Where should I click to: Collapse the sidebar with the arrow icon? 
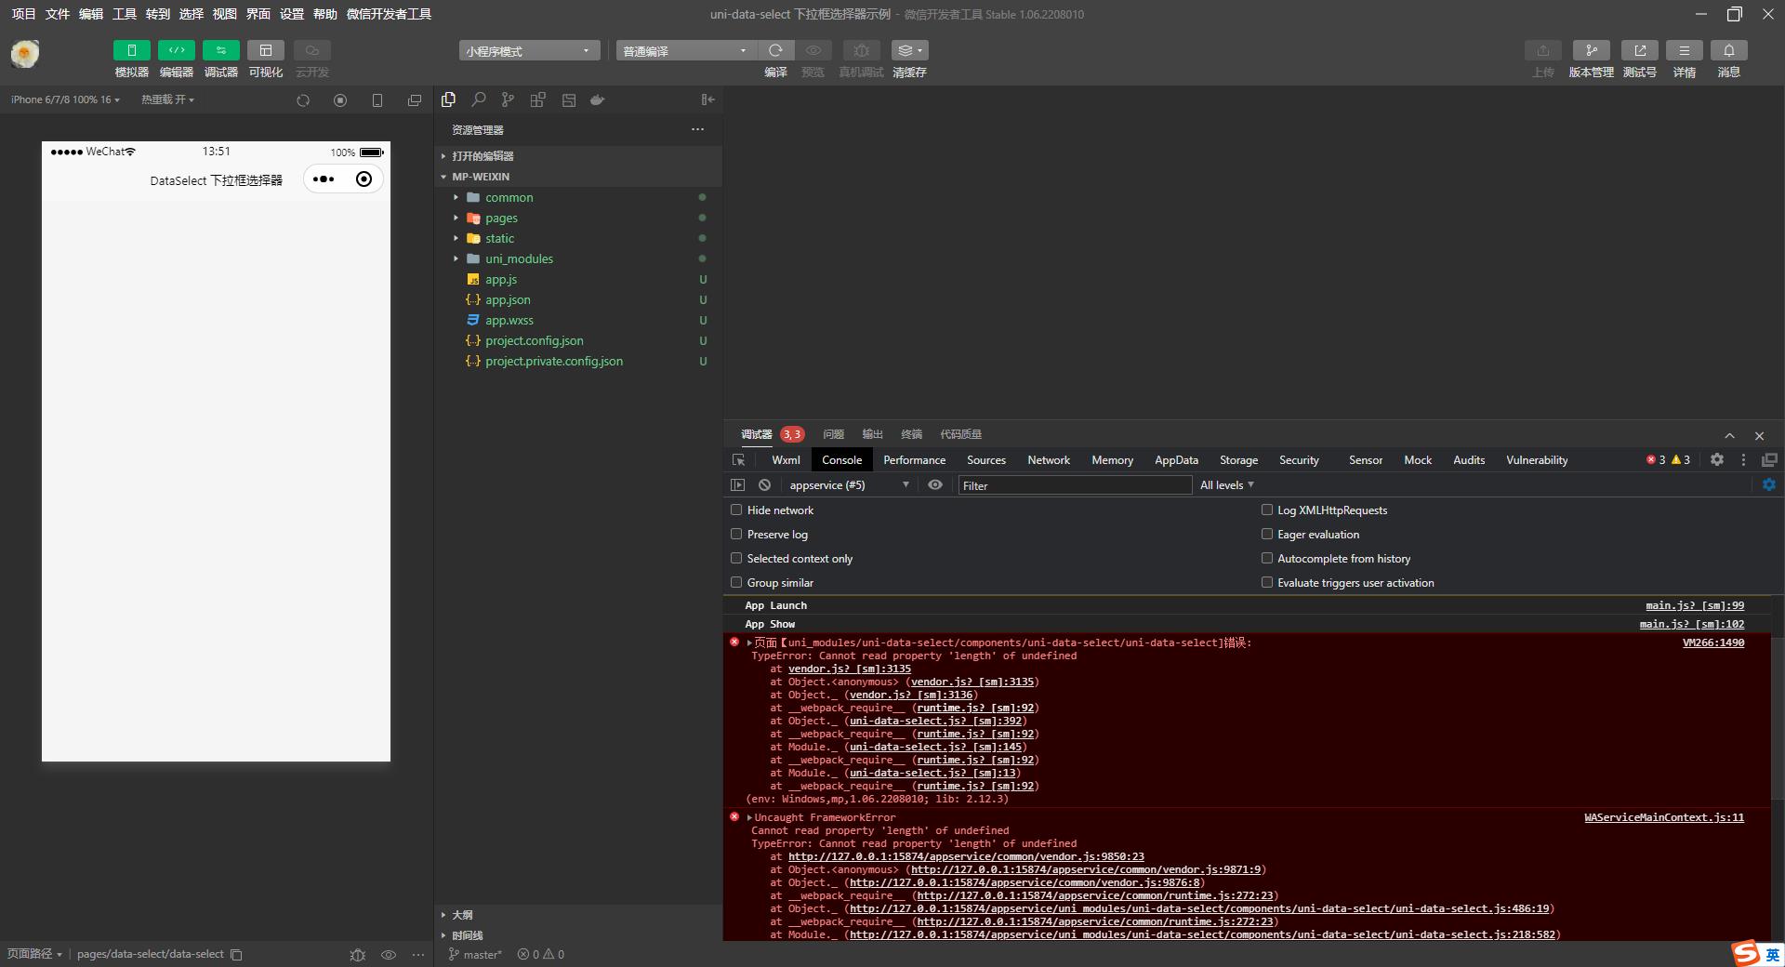[x=707, y=99]
